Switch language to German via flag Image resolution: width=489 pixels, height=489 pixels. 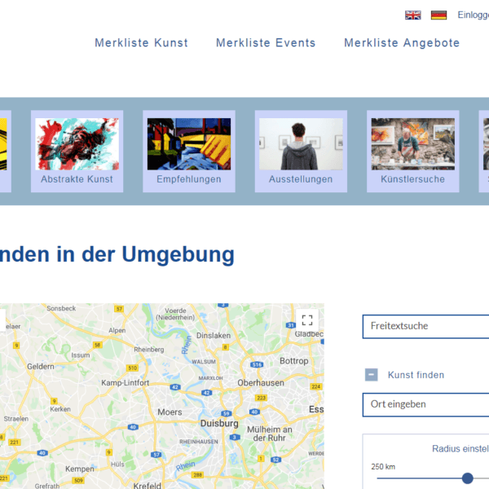click(438, 15)
